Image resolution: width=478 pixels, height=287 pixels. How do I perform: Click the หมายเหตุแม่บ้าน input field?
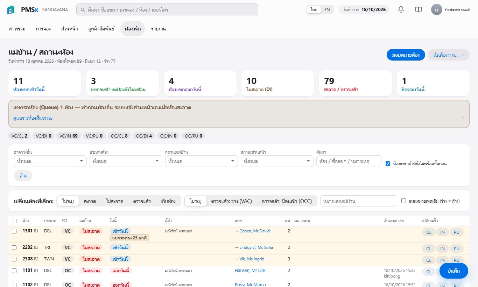(359, 201)
